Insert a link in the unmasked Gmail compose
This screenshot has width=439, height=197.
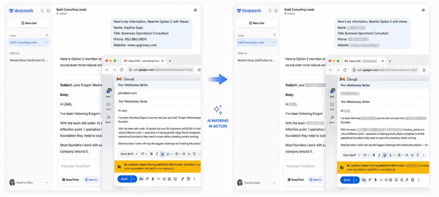pyautogui.click(x=158, y=179)
